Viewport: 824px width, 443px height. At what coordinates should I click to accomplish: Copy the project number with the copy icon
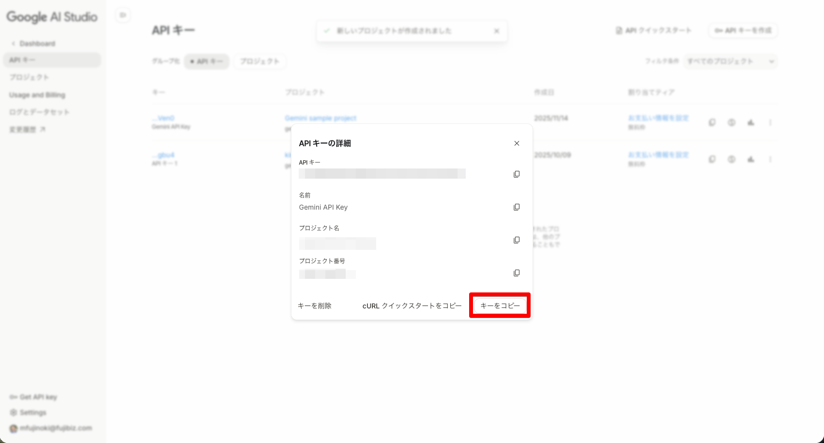point(517,273)
